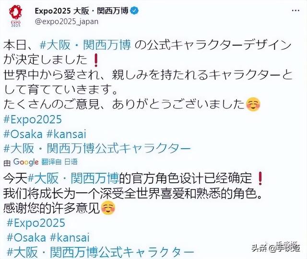Open the Expo2025 profile avatar logo
307x259 pixels.
click(15, 16)
